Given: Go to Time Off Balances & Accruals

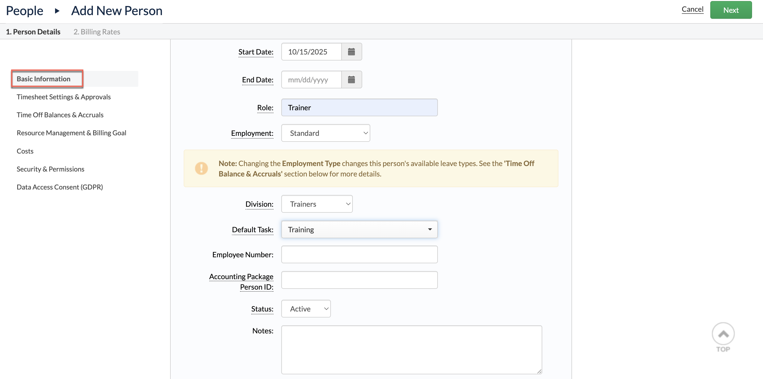Looking at the screenshot, I should pos(60,115).
